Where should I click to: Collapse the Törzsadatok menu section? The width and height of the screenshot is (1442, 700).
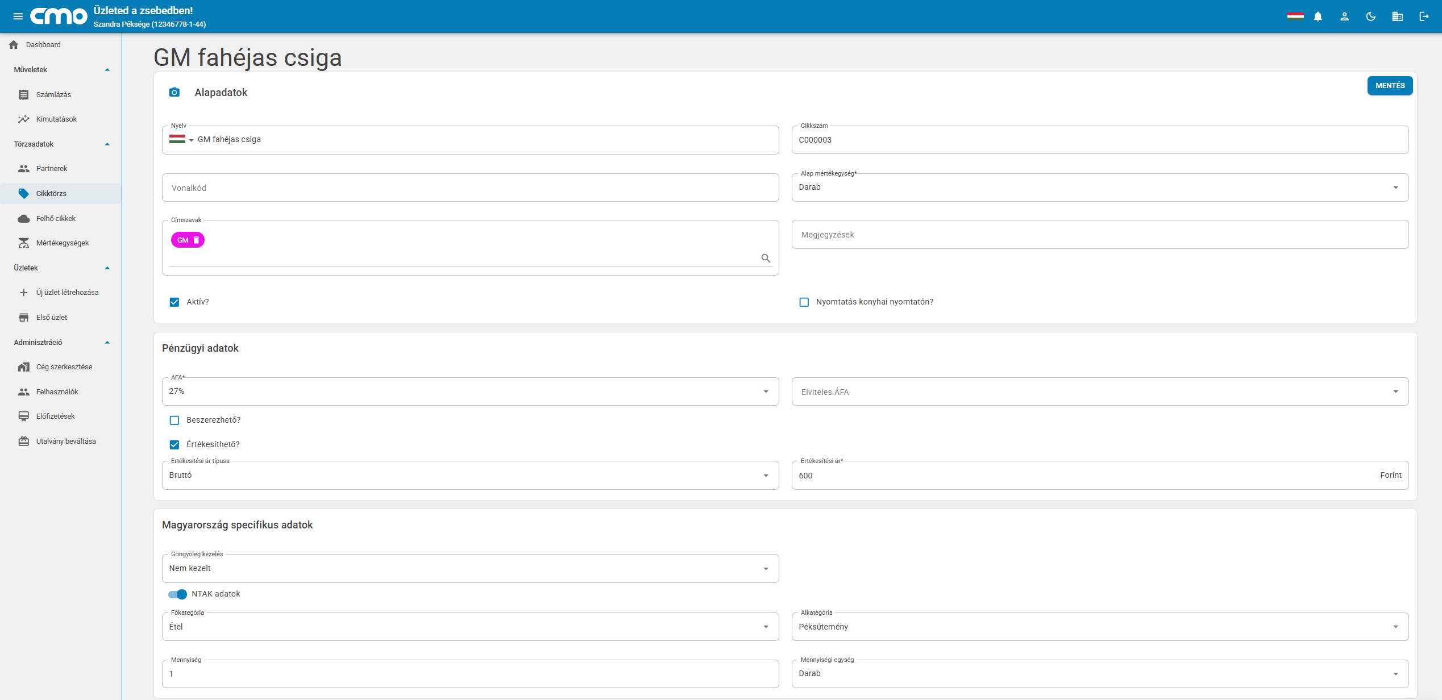pyautogui.click(x=107, y=144)
